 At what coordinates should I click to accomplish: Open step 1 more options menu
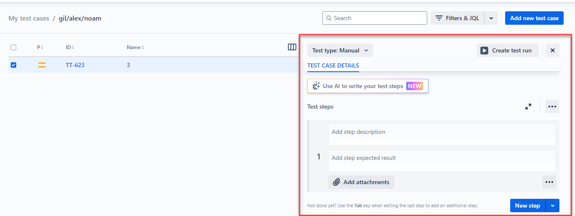[x=549, y=182]
